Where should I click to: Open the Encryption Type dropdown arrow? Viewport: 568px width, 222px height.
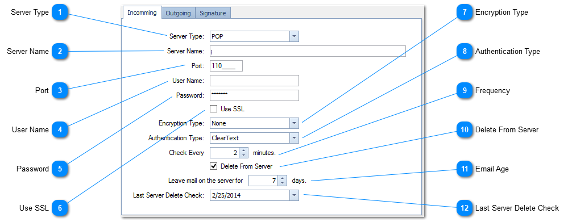coord(294,123)
